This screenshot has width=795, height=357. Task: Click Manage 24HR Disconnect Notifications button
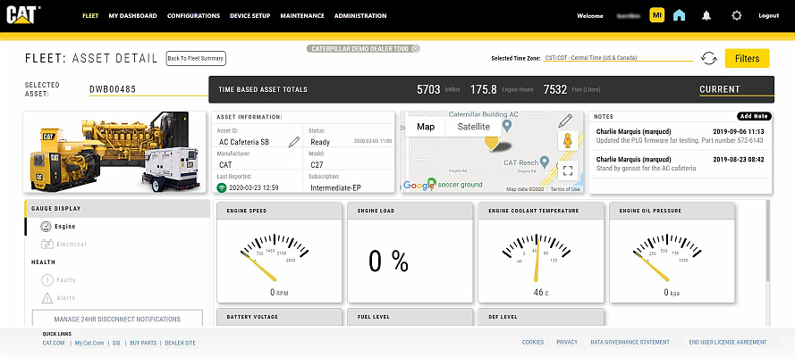pyautogui.click(x=117, y=319)
